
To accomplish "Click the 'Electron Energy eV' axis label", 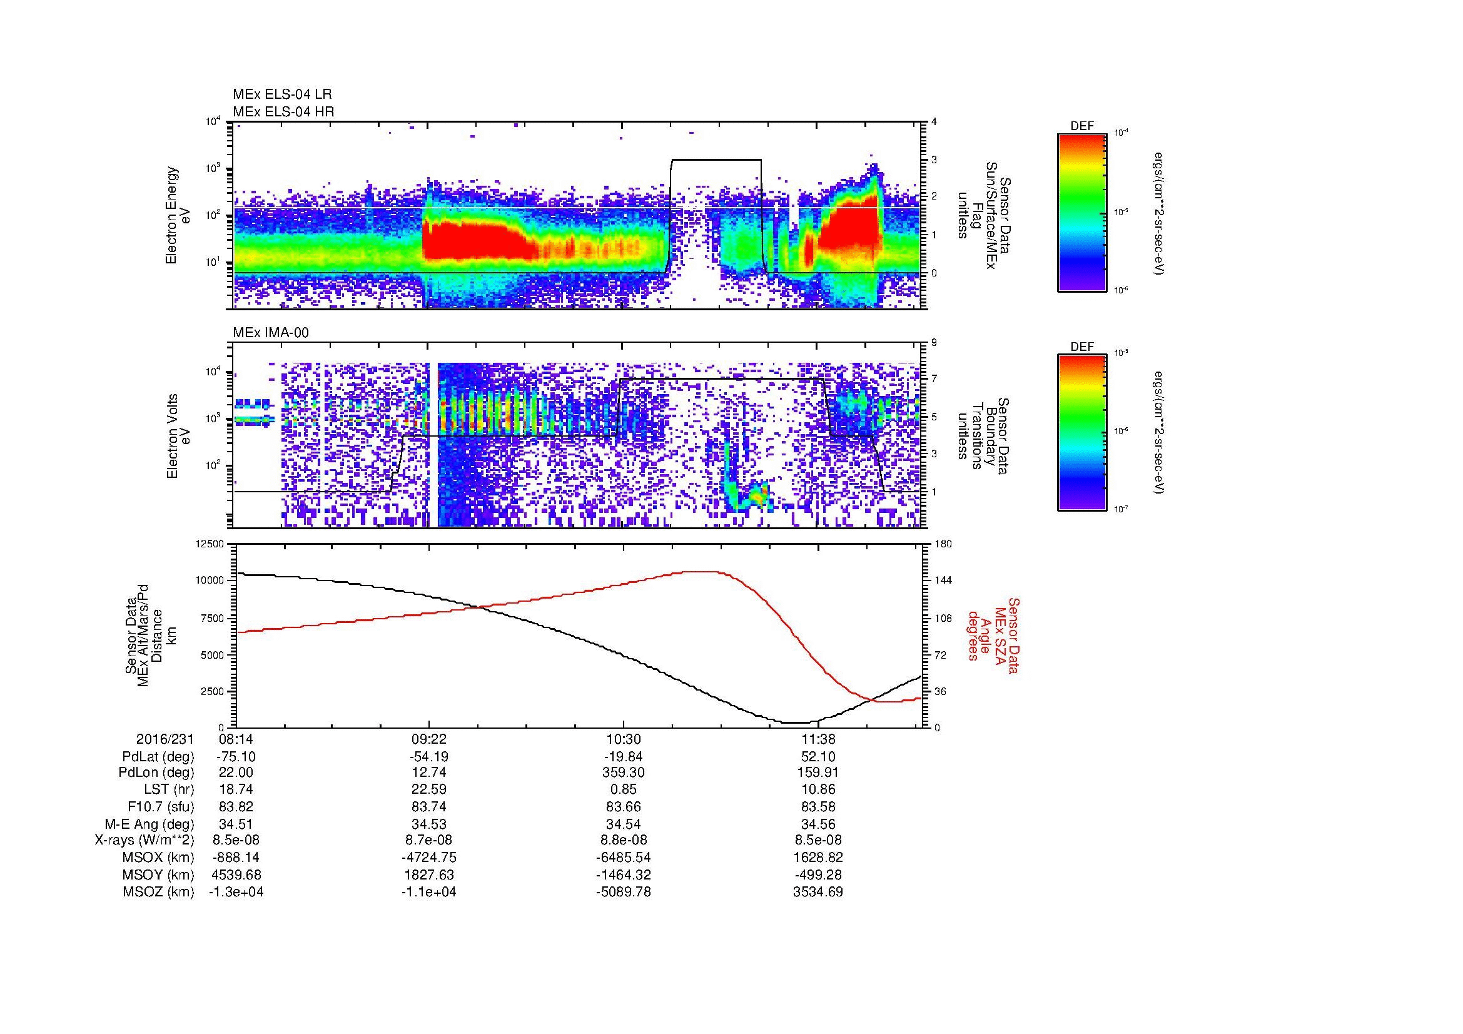I will click(x=179, y=215).
